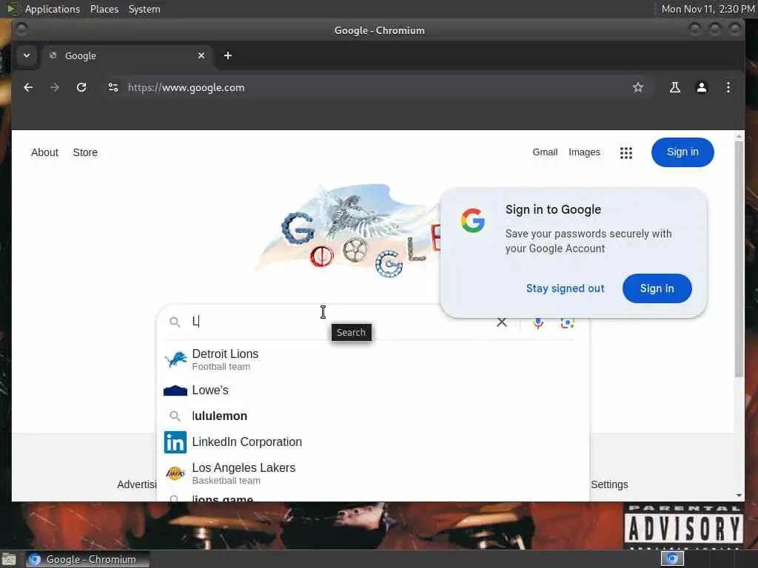Click the top-right Sign in button

(x=682, y=152)
